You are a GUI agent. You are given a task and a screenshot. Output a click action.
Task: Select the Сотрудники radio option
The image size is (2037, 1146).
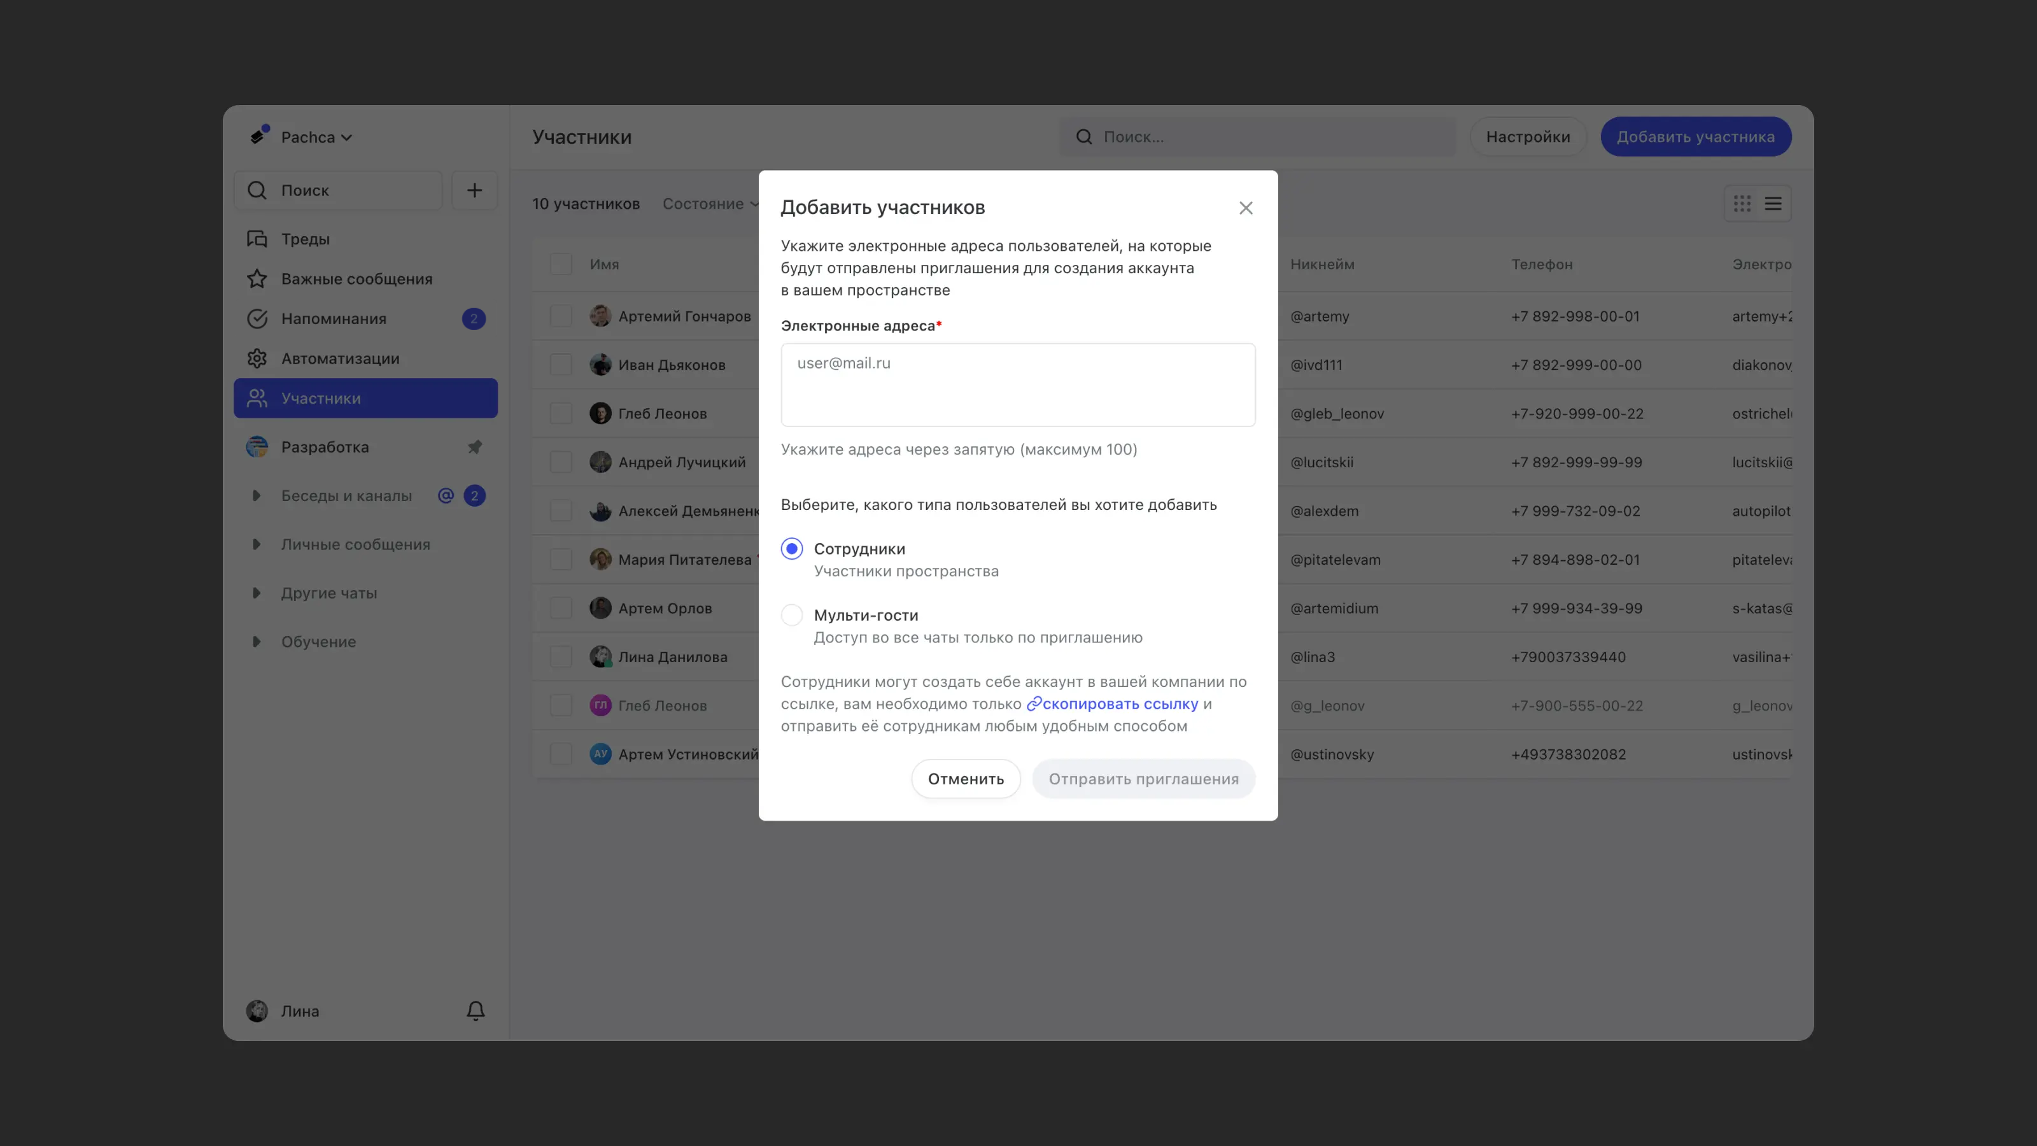click(791, 549)
